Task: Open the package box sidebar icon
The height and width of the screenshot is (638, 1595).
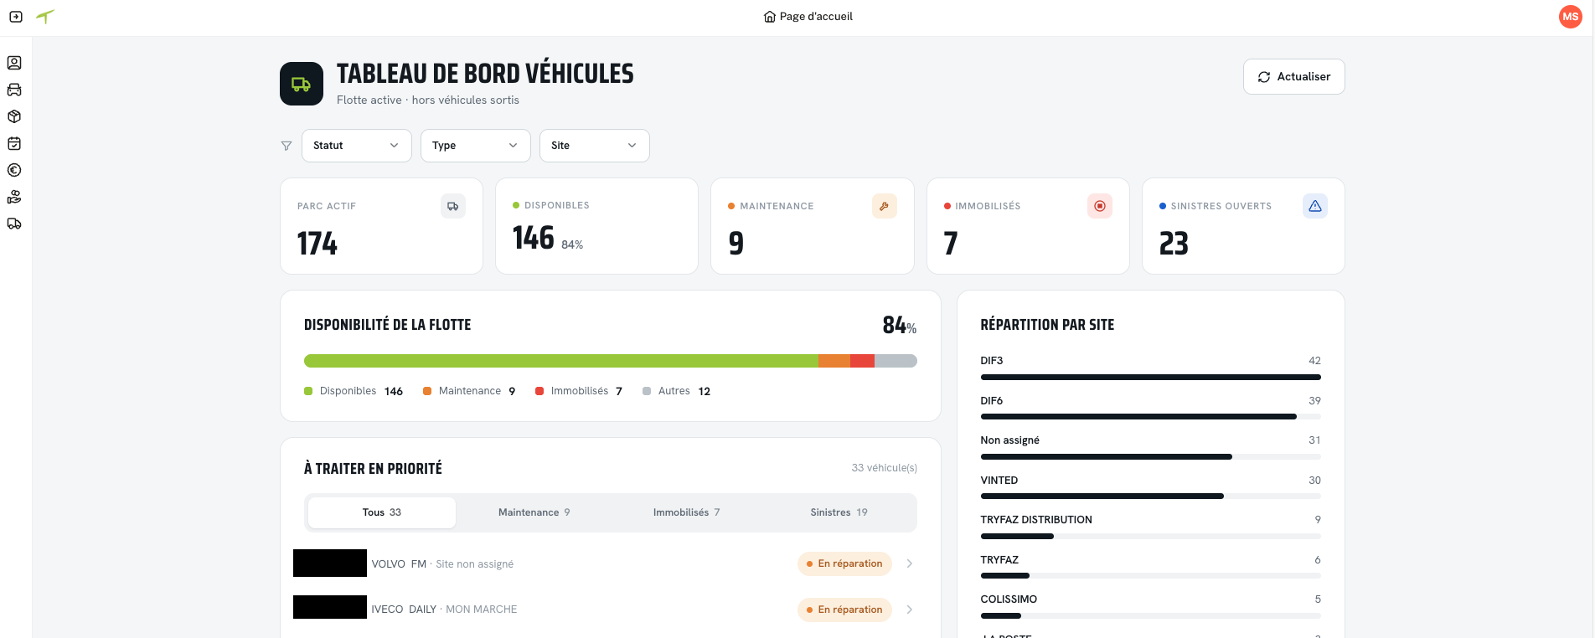Action: (x=14, y=116)
